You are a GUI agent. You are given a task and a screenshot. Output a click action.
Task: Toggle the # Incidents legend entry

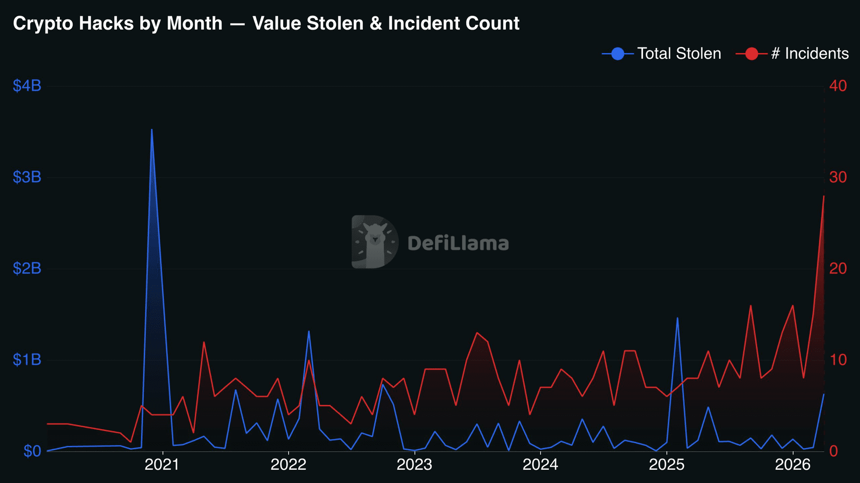point(792,53)
